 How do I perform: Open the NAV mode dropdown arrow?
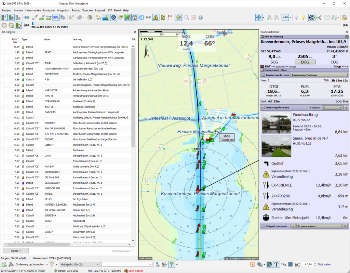point(290,17)
